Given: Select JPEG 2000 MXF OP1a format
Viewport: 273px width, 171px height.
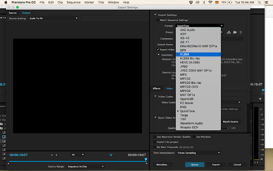Looking at the screenshot, I should 198,71.
